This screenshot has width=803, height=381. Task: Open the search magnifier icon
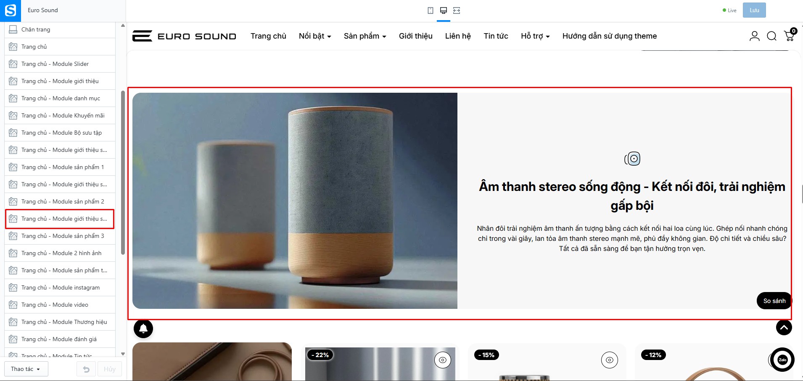coord(772,36)
